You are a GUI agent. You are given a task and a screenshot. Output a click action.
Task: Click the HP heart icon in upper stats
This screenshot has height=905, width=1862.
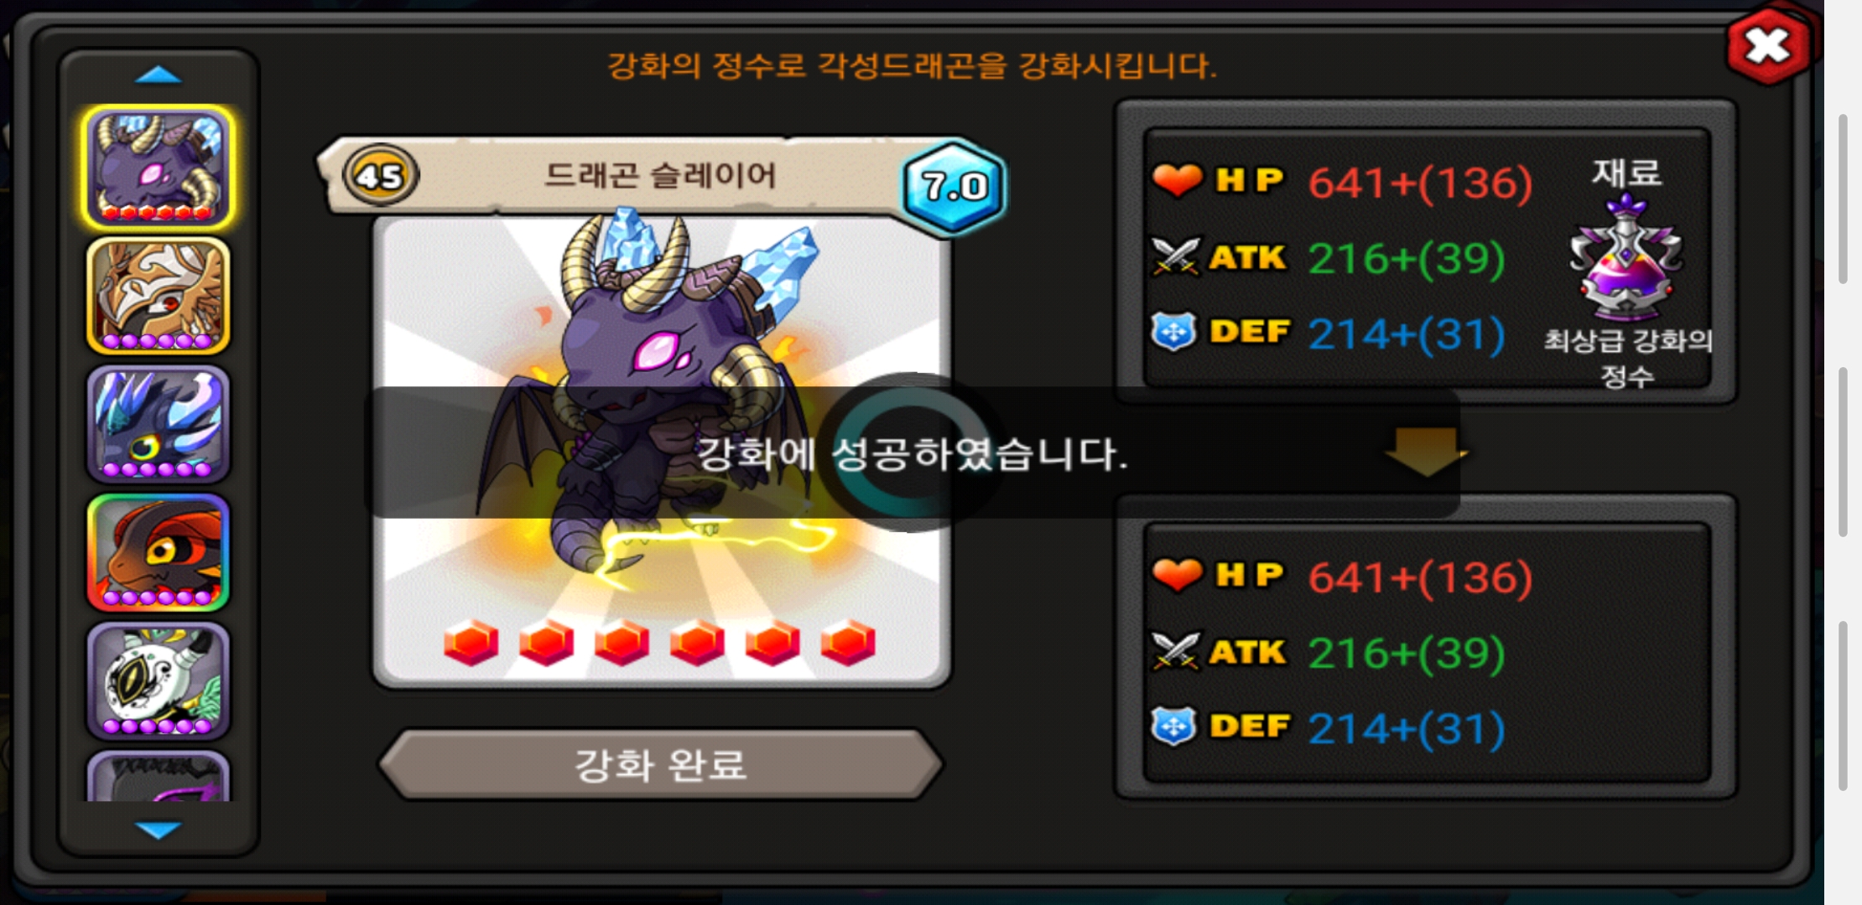click(1178, 180)
